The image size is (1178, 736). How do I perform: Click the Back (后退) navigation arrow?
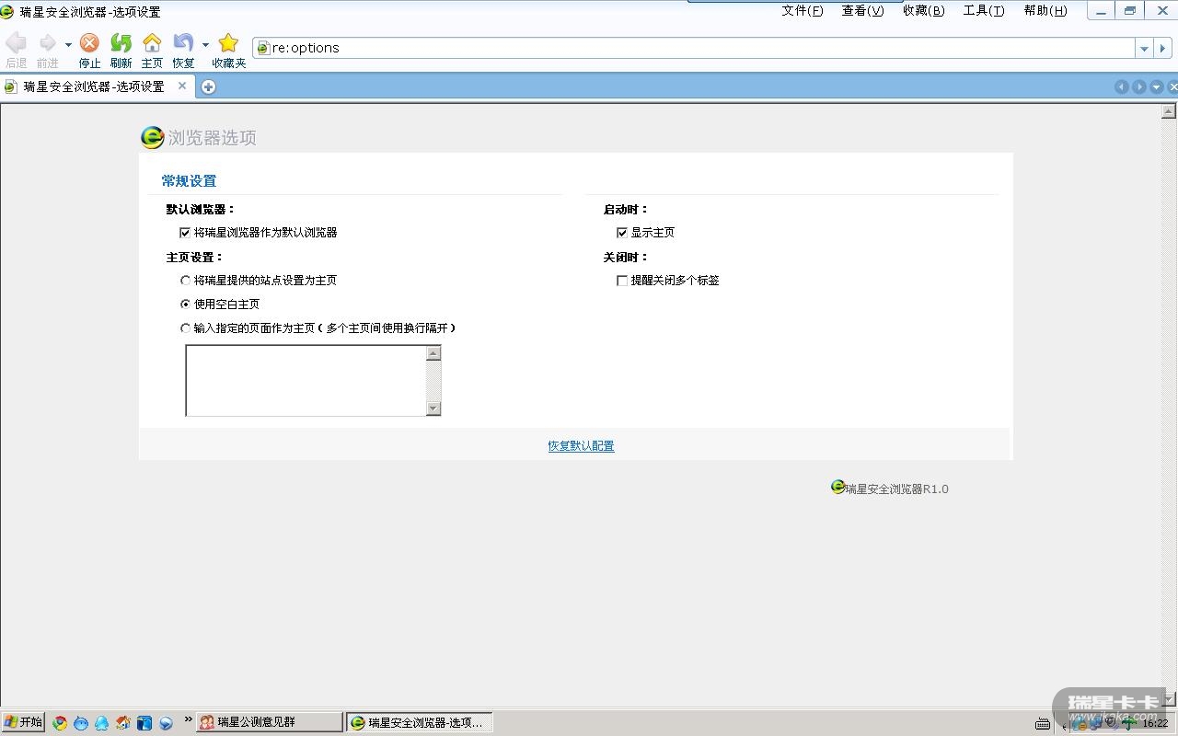click(x=17, y=43)
